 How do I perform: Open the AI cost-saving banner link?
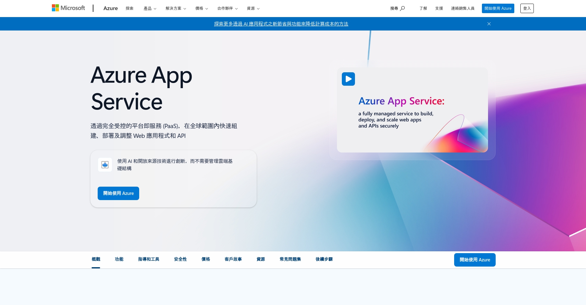[x=281, y=24]
